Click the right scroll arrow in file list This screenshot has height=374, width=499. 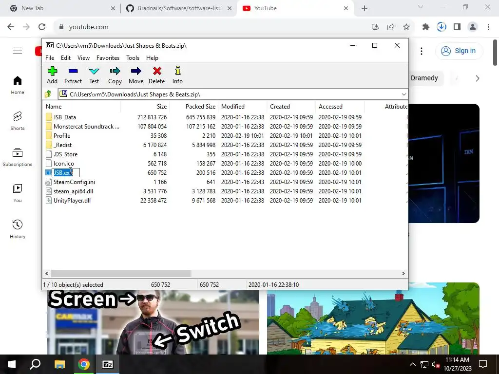click(403, 274)
